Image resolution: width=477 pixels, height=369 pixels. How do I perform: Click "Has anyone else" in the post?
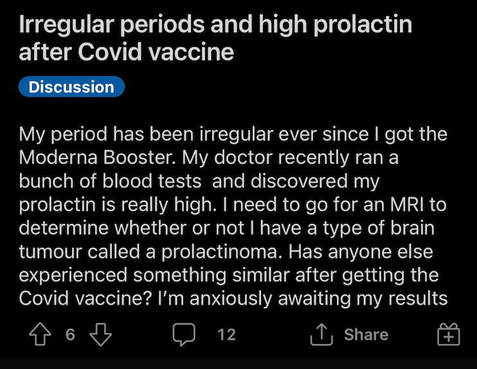(x=361, y=251)
